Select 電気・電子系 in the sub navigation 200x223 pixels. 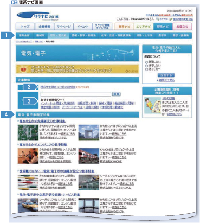(x=58, y=35)
